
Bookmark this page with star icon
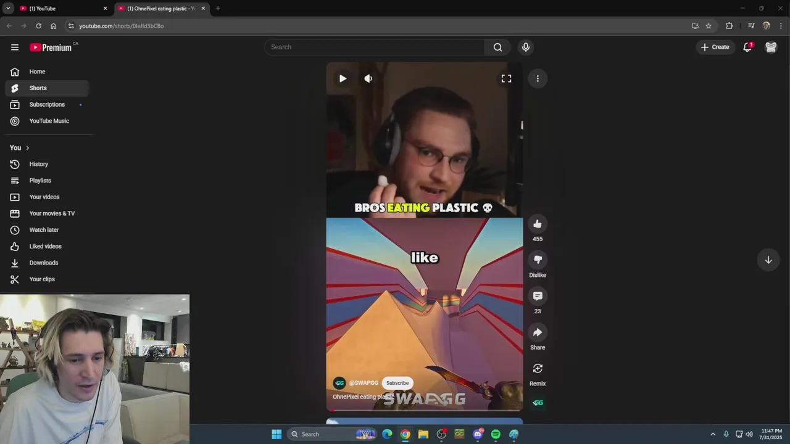point(709,26)
